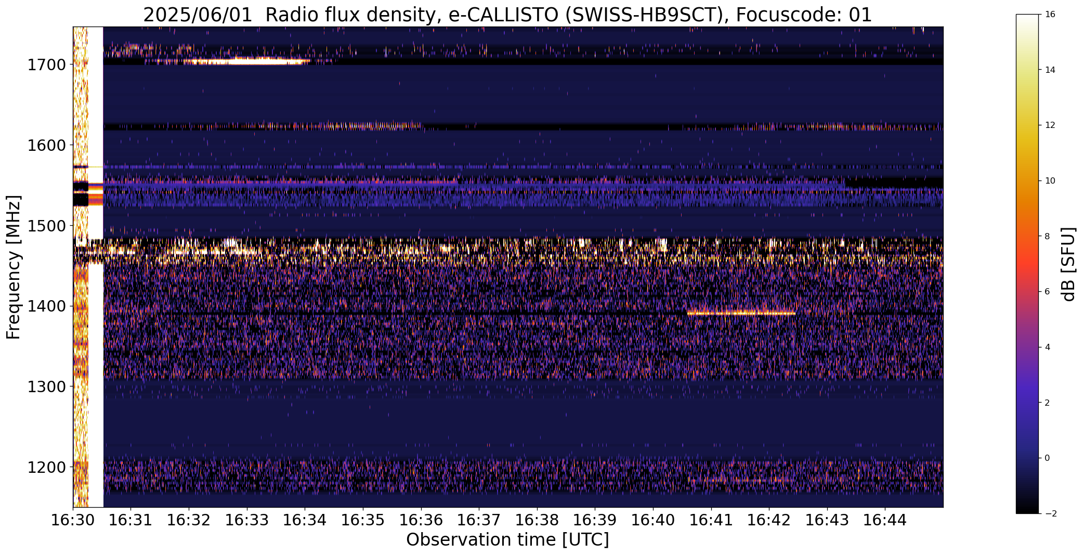The width and height of the screenshot is (1084, 555).
Task: Click the colorbar tick label 12
Action: (1050, 125)
